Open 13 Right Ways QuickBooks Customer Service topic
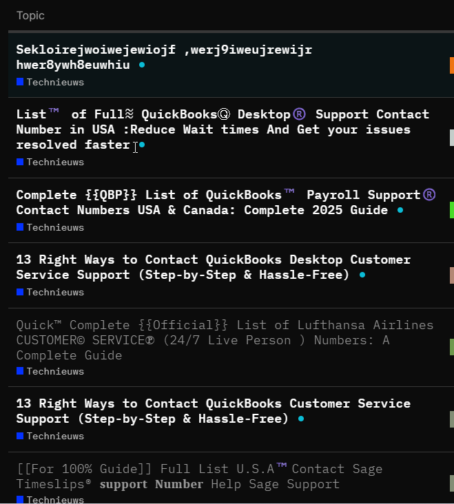 coord(213,403)
